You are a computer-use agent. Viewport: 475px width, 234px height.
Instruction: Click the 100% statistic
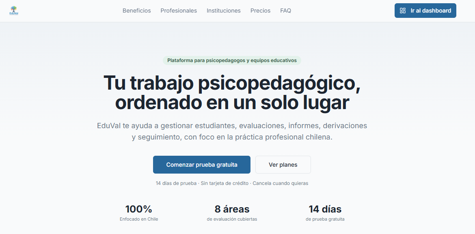(139, 209)
